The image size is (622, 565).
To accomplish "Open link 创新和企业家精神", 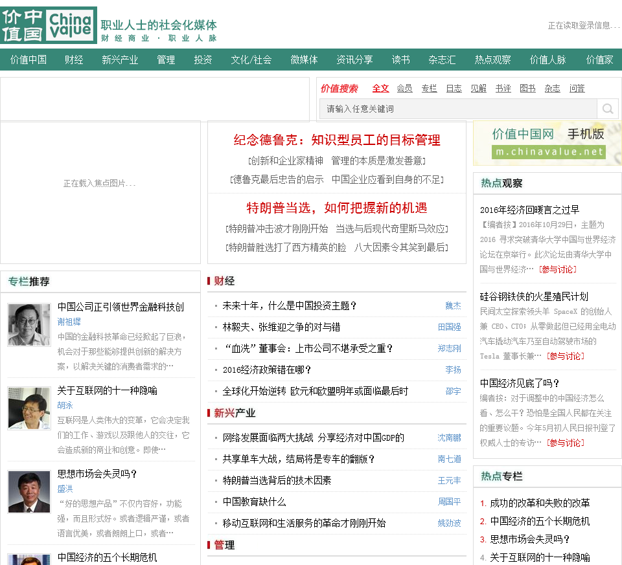I will 287,161.
